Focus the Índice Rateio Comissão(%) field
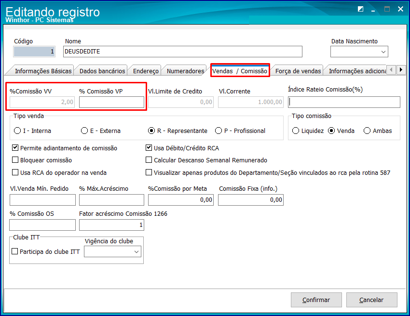Screen dimensions: 410x316 pyautogui.click(x=344, y=102)
